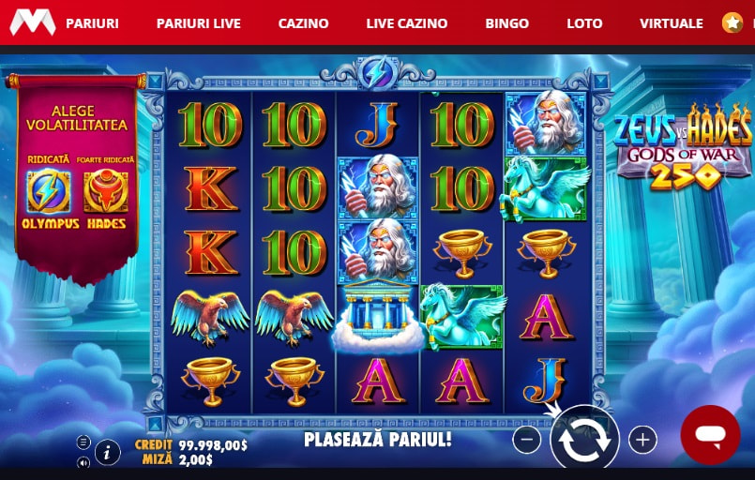Viewport: 755px width, 480px height.
Task: Click the spin button with circular arrows
Action: 584,439
